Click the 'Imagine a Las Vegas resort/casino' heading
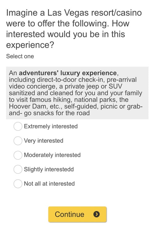The height and width of the screenshot is (232, 154). pyautogui.click(x=74, y=13)
